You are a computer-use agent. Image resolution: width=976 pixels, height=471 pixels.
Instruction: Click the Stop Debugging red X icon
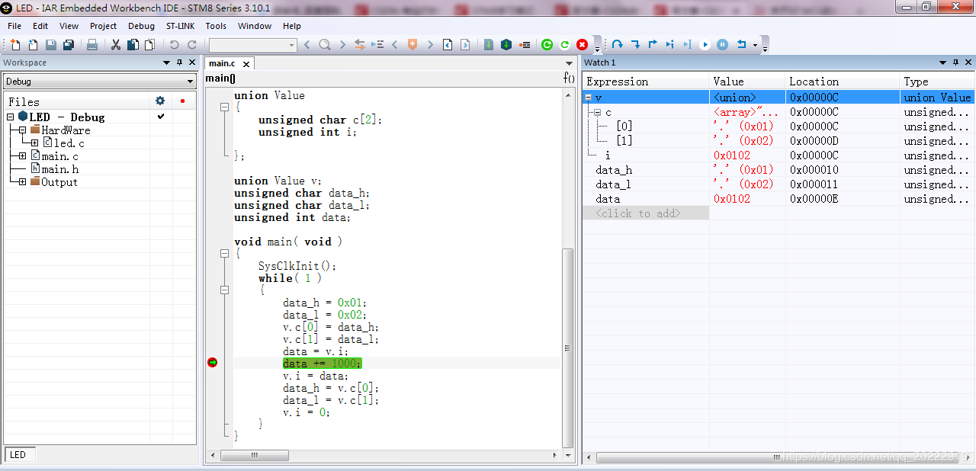coord(582,45)
